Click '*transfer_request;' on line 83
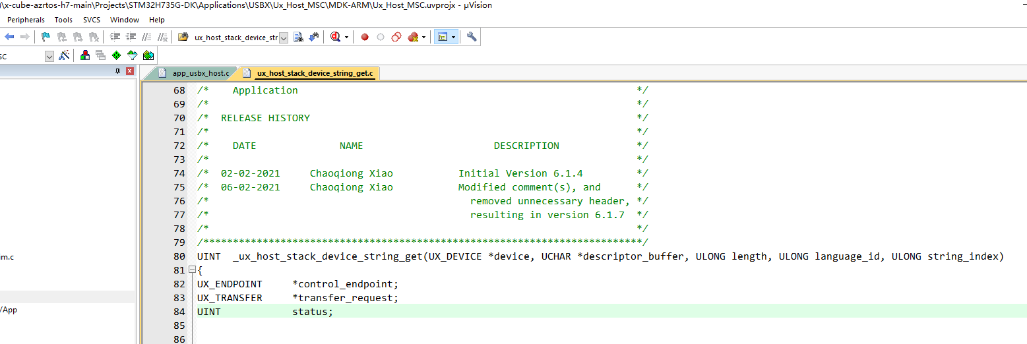This screenshot has height=344, width=1027. pos(346,298)
